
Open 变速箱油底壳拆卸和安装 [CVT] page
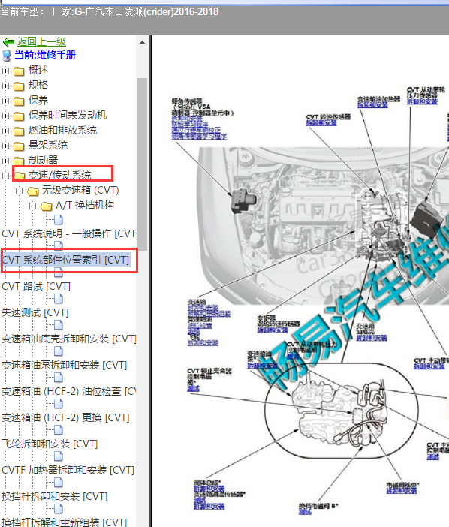pos(69,339)
